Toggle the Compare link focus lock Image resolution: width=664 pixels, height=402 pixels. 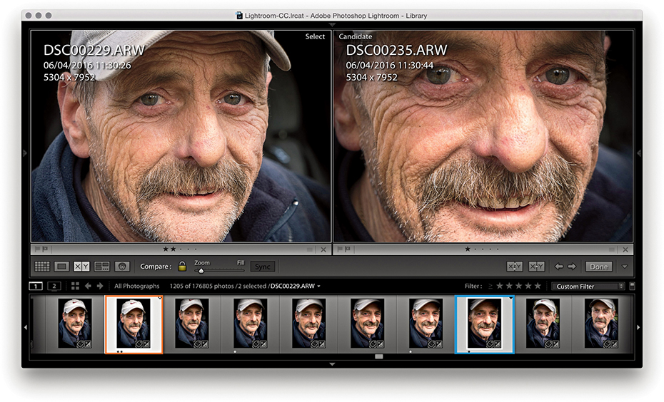click(x=182, y=267)
